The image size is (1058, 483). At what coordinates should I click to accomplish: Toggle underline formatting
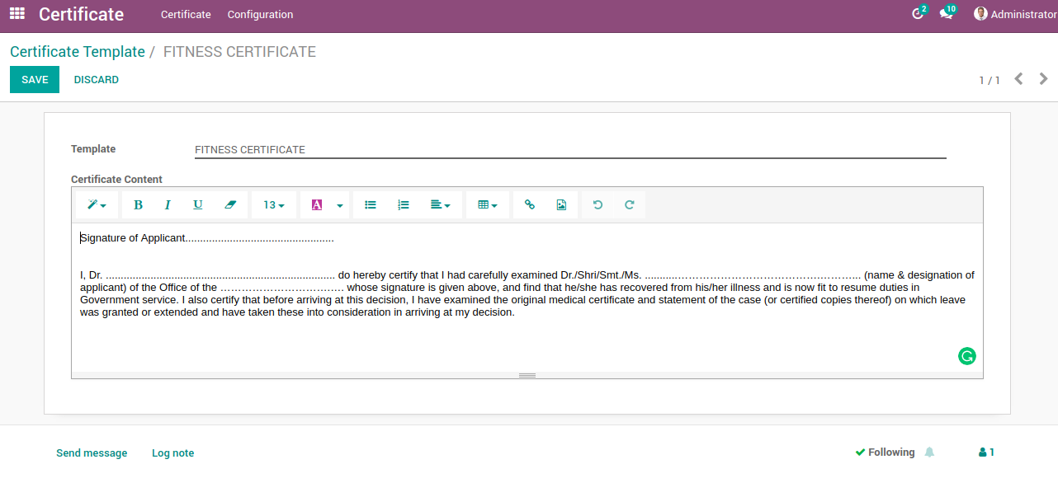[198, 205]
